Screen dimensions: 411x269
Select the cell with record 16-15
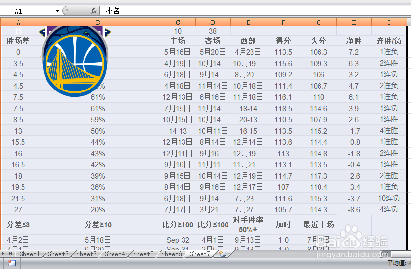tap(248, 131)
